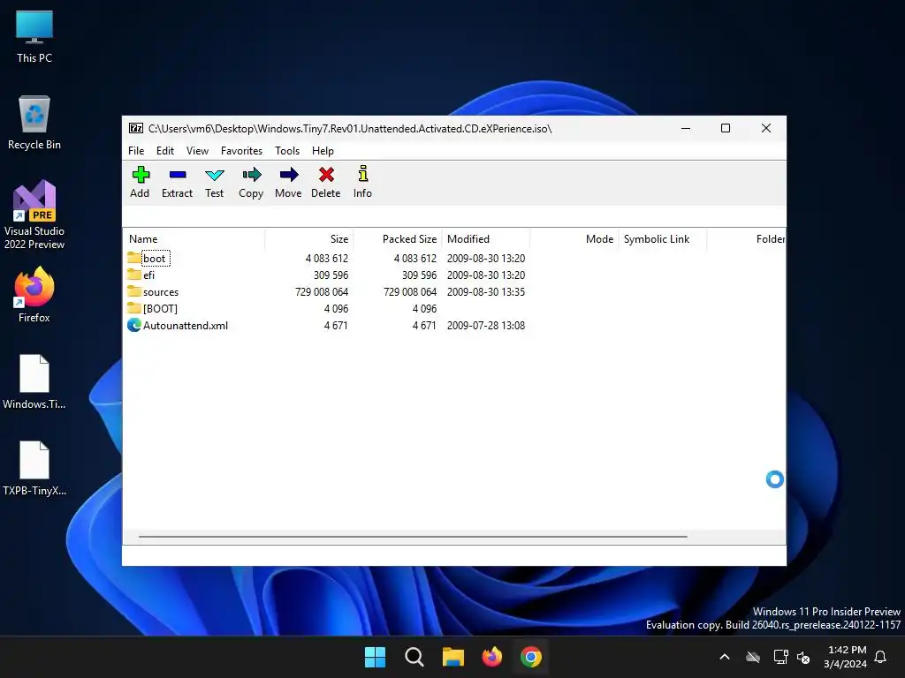Show hidden system tray icons
Image resolution: width=905 pixels, height=678 pixels.
[725, 657]
